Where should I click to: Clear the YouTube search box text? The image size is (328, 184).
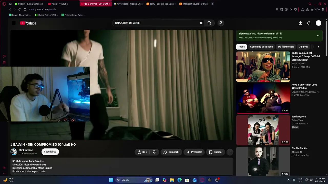[x=201, y=23]
